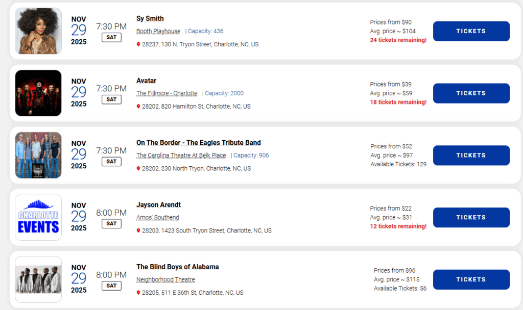Buy tickets for The Blind Boys of Alabama

[x=471, y=279]
